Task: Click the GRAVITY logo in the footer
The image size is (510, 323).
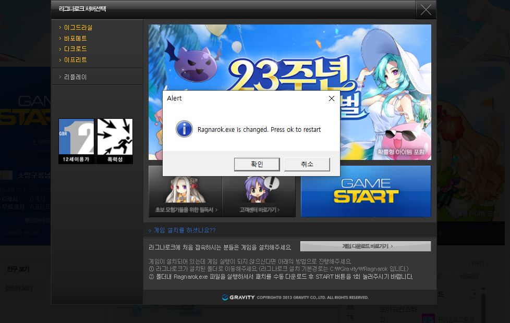Action: click(238, 297)
